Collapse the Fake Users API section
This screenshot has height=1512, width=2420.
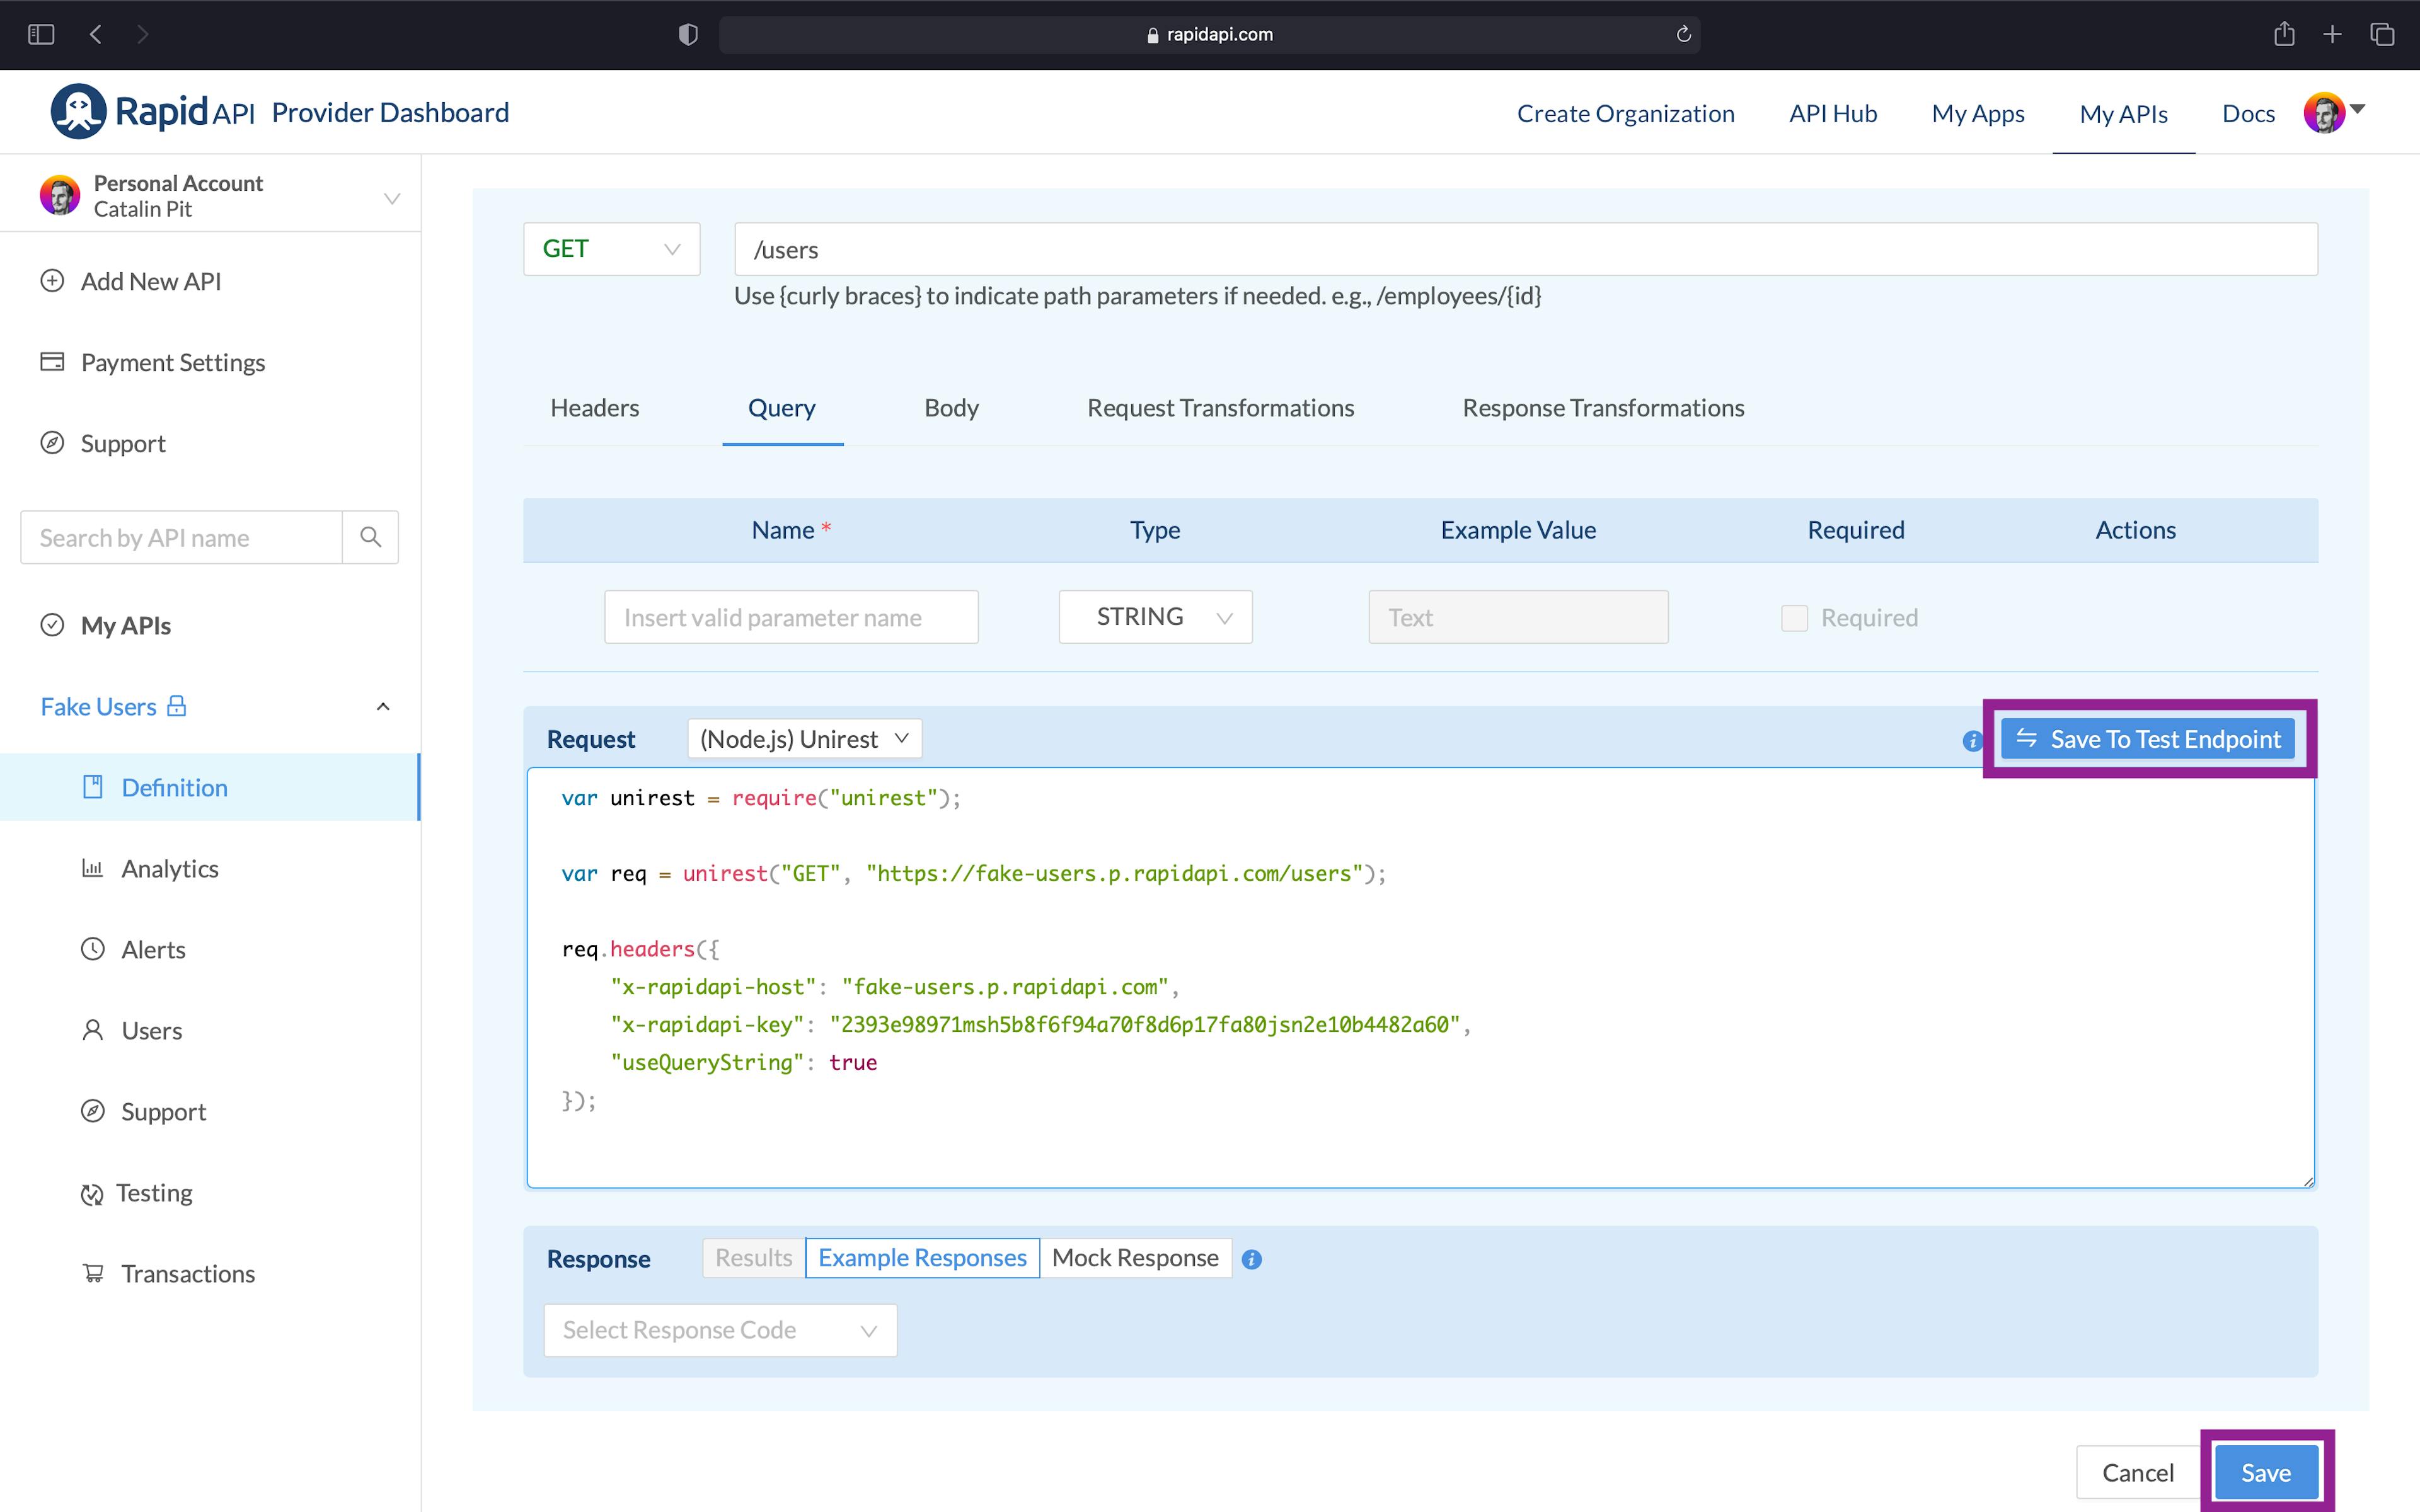382,707
